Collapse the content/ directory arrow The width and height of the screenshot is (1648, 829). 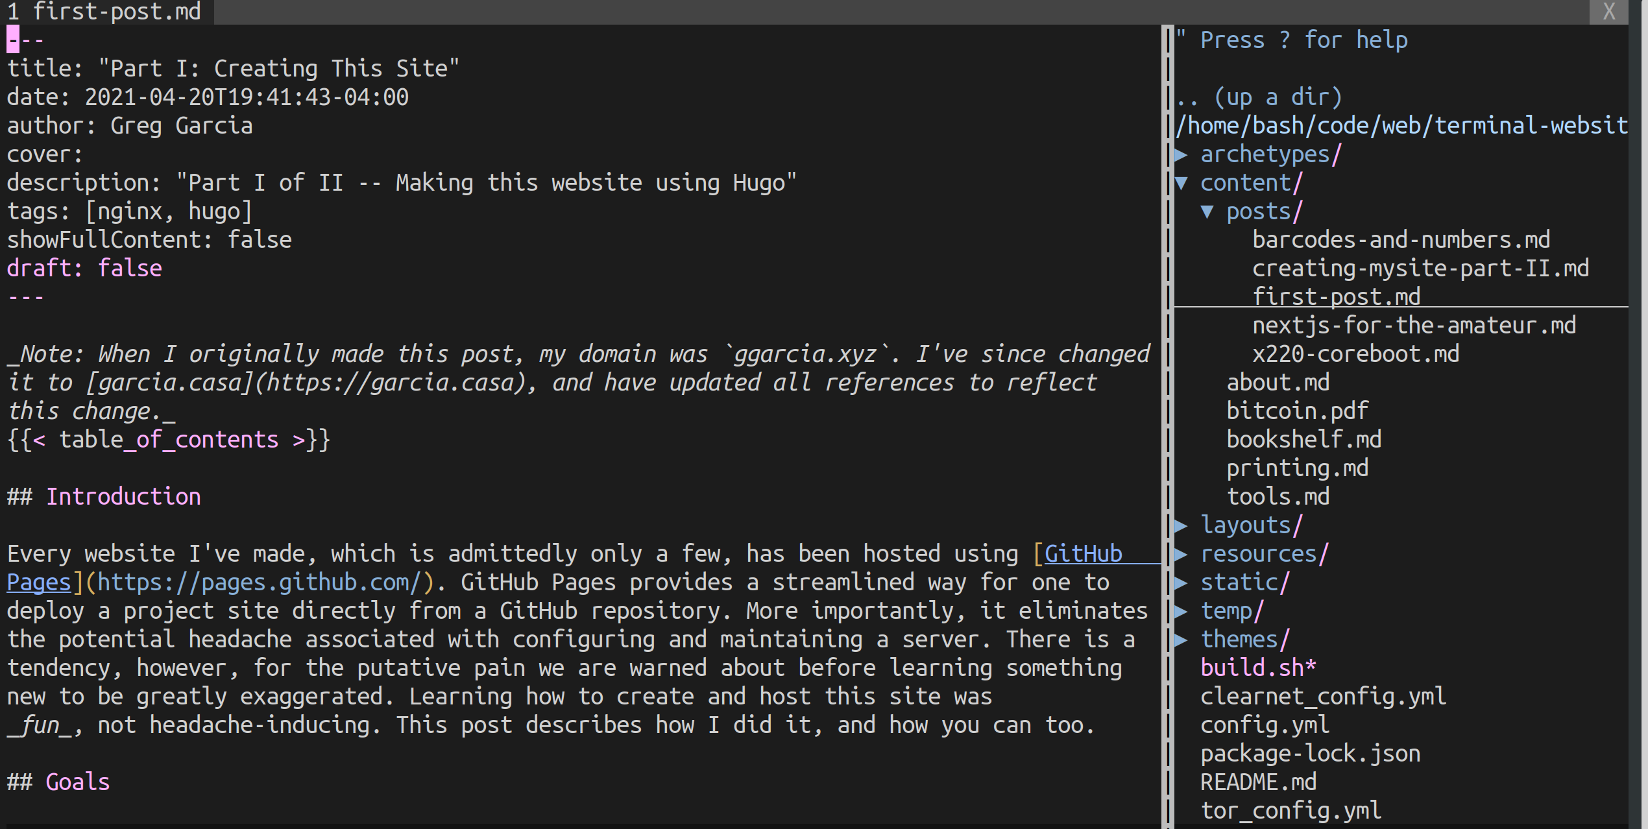1181,183
